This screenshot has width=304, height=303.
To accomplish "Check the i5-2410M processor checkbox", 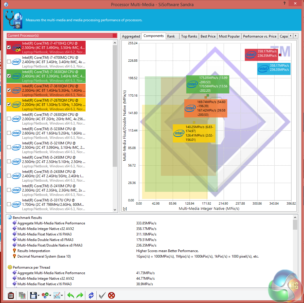I will pos(9,190).
